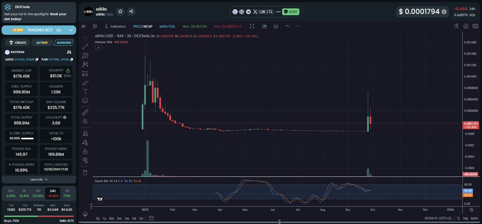Toggle the ai69x/SOL pair view
The image size is (482, 224).
click(x=167, y=26)
